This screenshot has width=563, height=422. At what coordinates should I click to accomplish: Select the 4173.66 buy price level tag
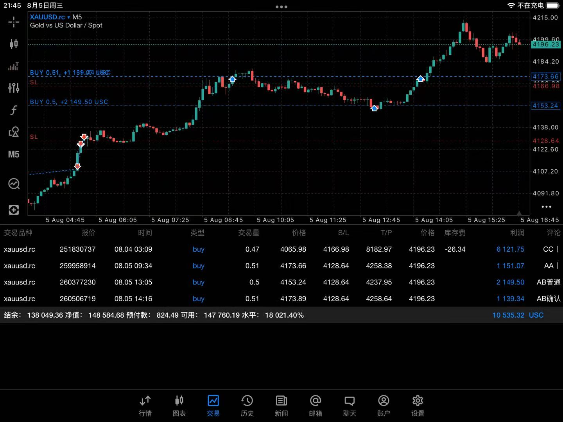(x=545, y=77)
